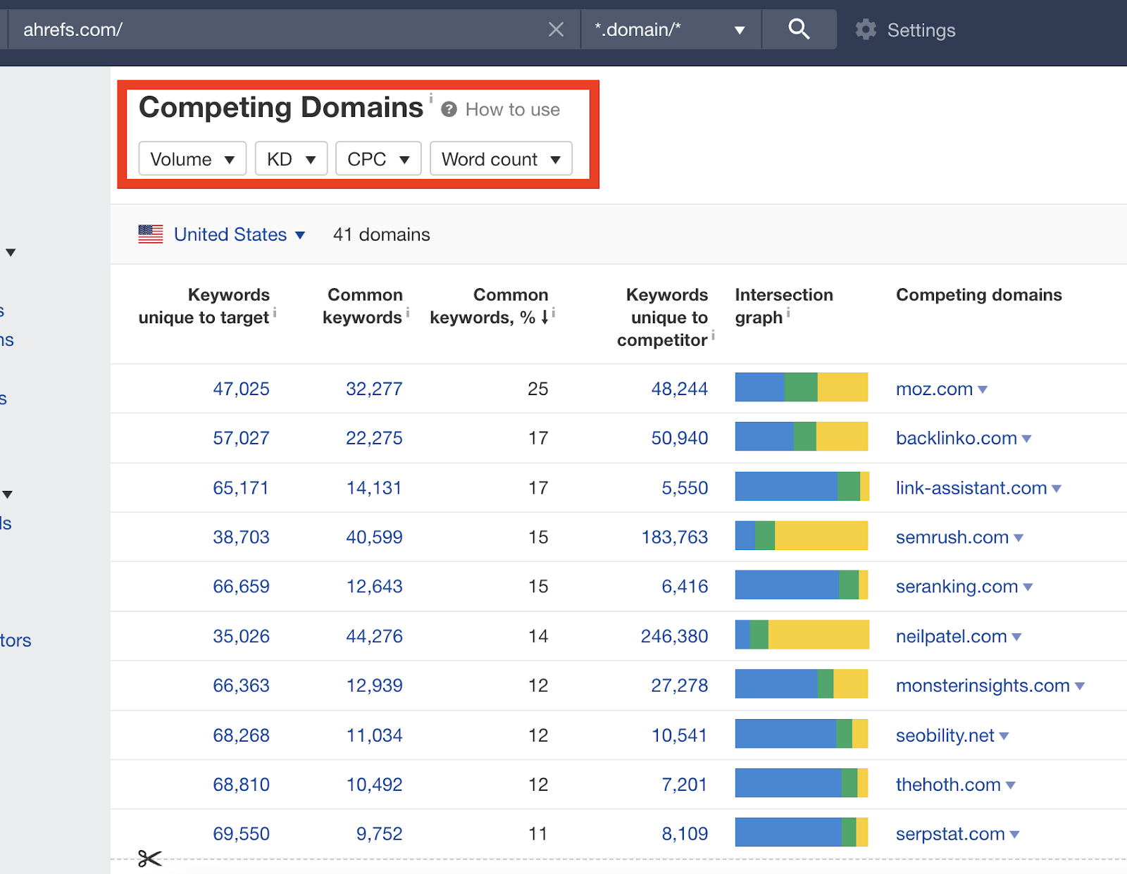Open the Volume filter dropdown
Viewport: 1127px width, 874px height.
click(192, 159)
